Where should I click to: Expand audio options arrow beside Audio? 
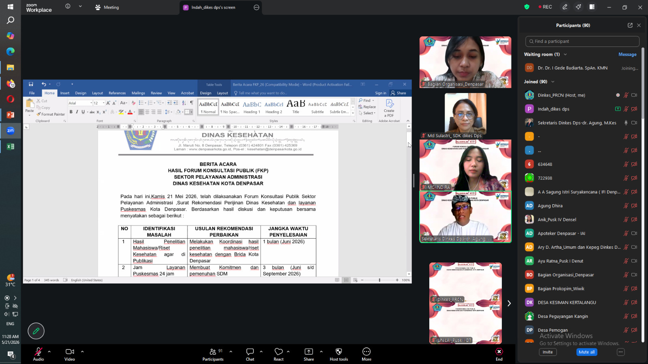(49, 351)
